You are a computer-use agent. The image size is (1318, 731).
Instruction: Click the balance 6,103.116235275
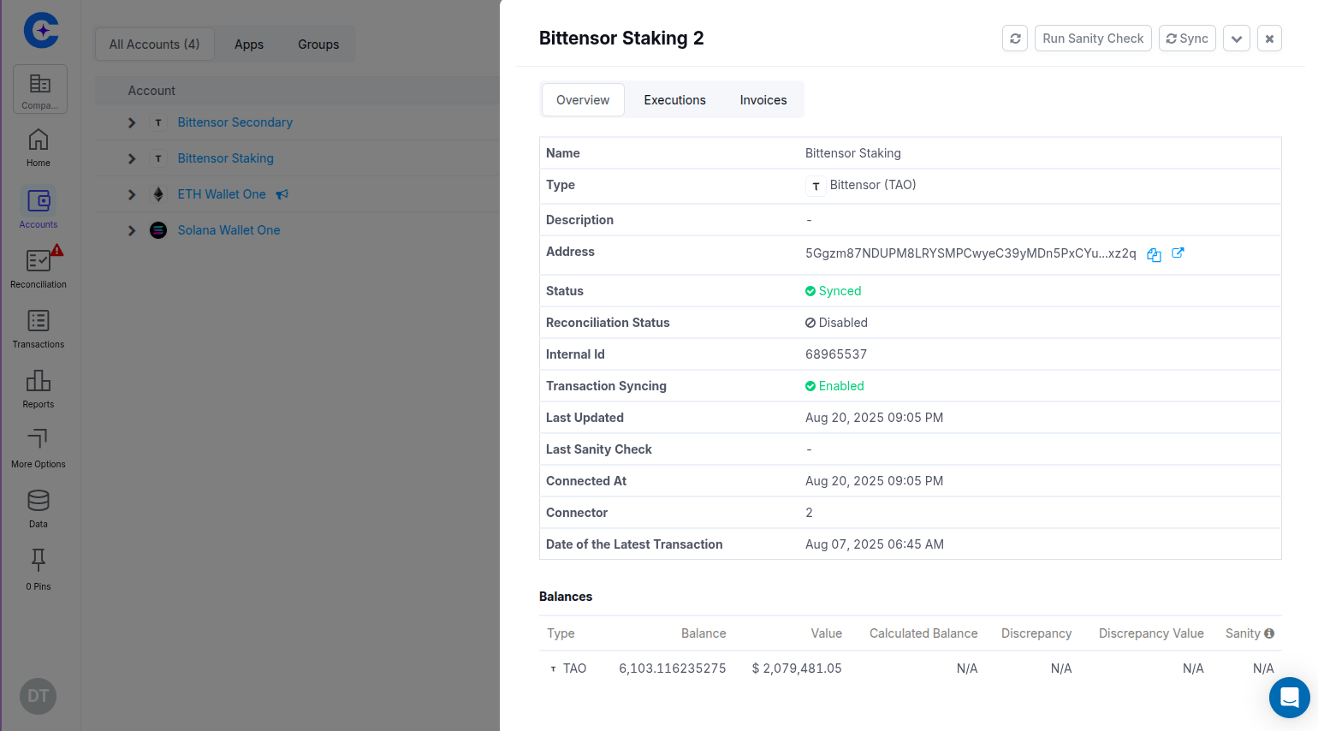point(673,669)
